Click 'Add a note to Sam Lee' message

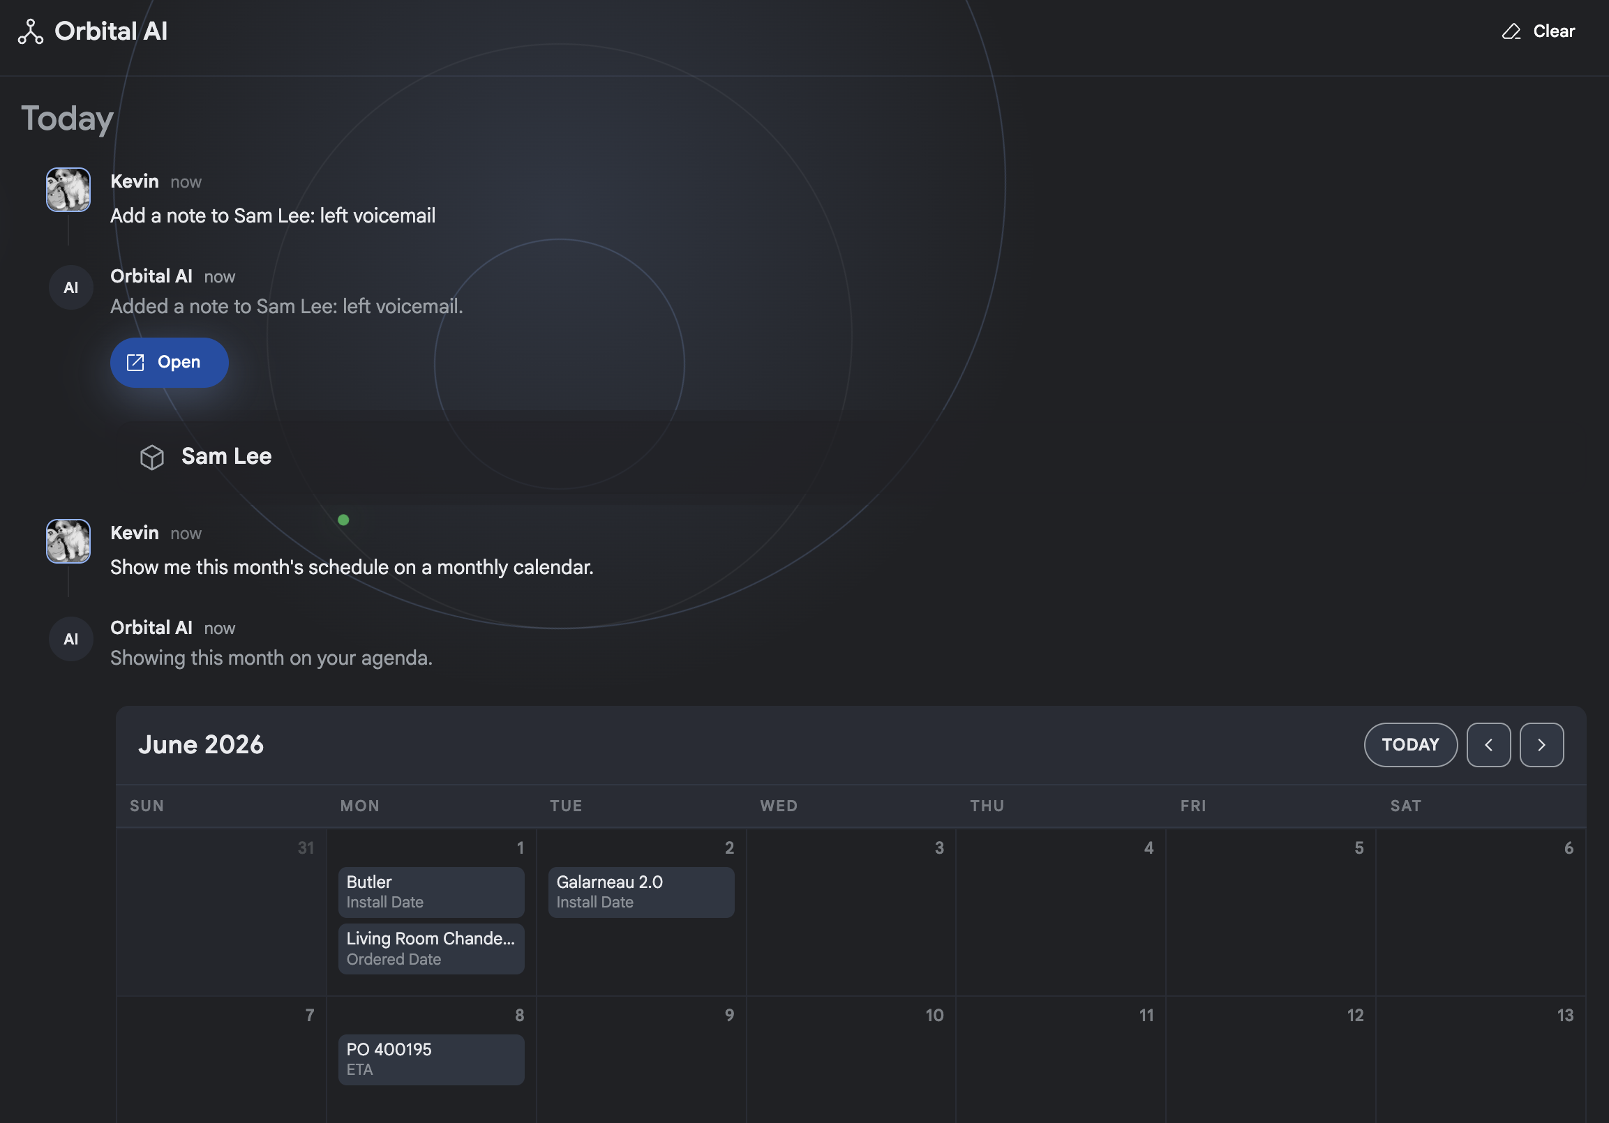pyautogui.click(x=273, y=216)
